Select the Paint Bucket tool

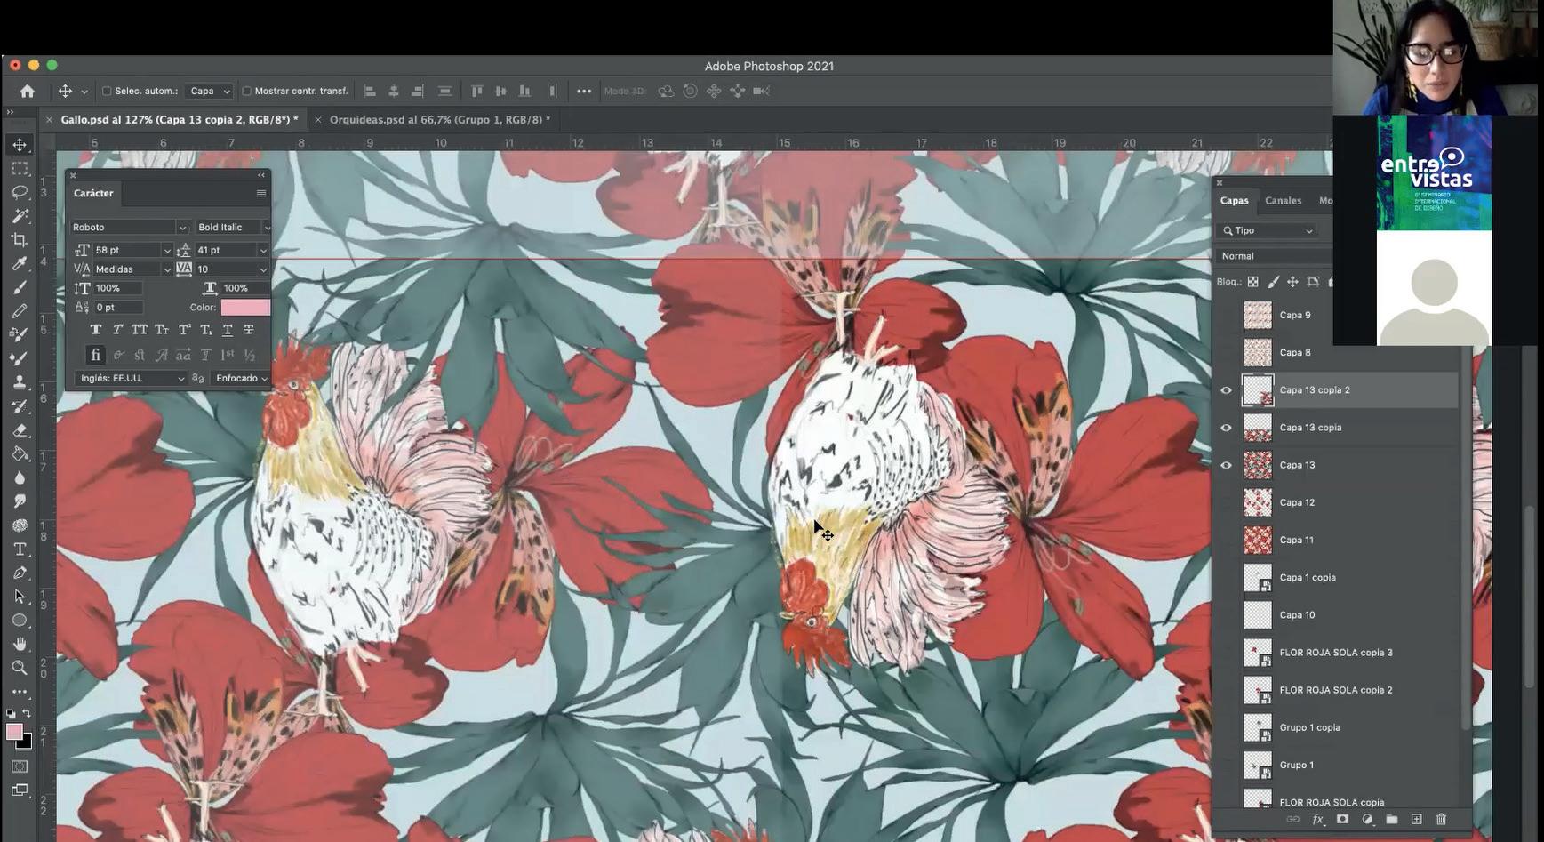point(20,453)
